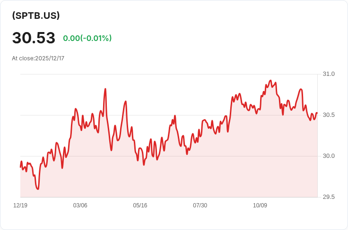Click the 10/09 x-axis date label

coord(260,205)
